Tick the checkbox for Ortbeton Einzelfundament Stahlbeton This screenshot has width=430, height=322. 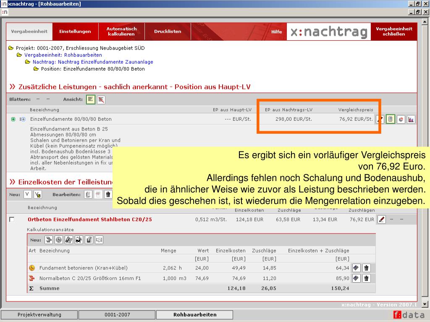point(12,219)
